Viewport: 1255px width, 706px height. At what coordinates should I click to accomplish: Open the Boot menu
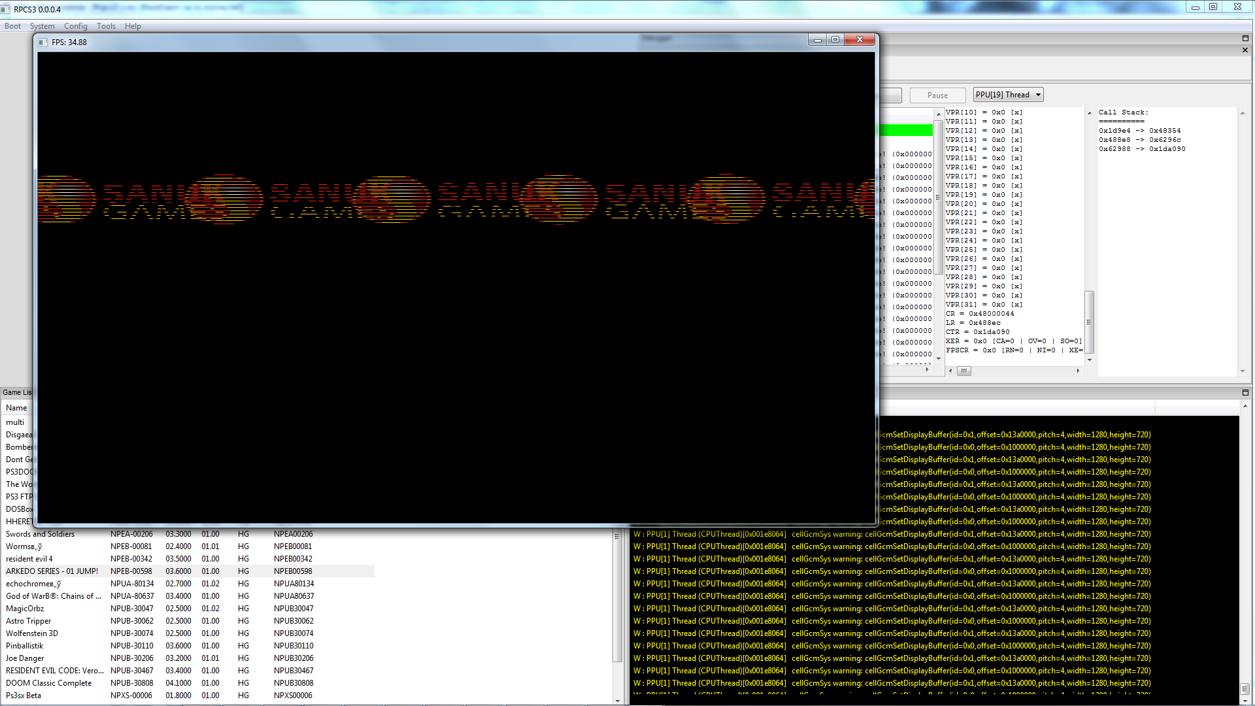tap(12, 26)
